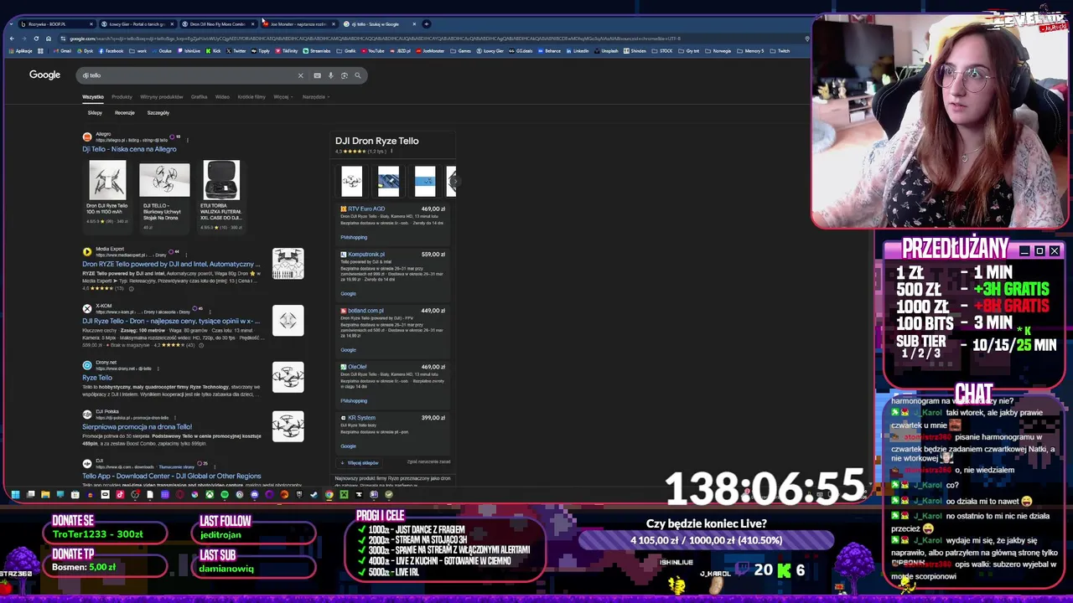Open Steam from the taskbar
The width and height of the screenshot is (1073, 603).
pyautogui.click(x=314, y=494)
